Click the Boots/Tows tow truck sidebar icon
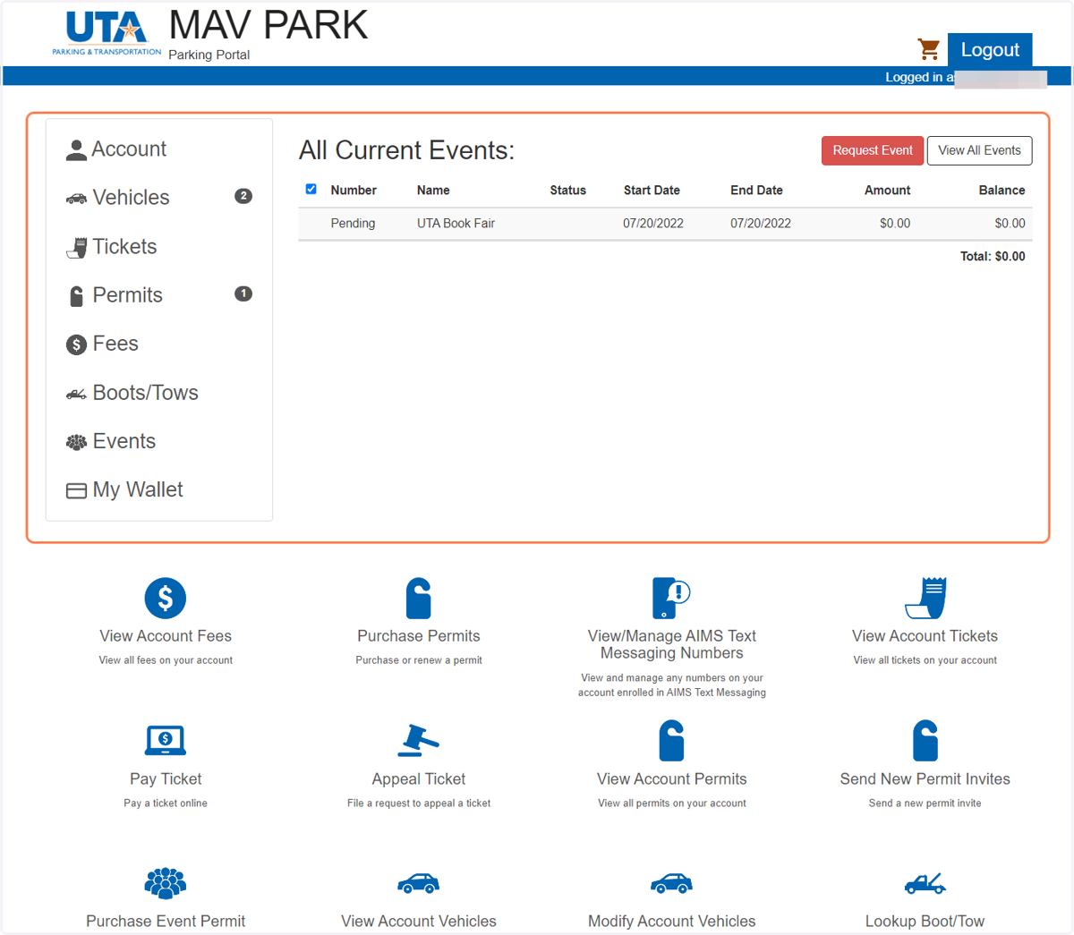Image resolution: width=1074 pixels, height=935 pixels. 76,394
